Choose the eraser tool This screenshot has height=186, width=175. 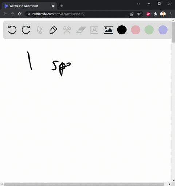point(81,30)
